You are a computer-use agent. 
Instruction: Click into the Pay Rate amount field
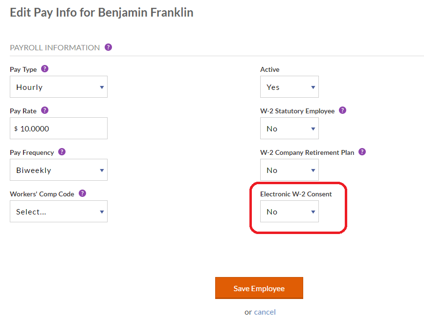[59, 128]
